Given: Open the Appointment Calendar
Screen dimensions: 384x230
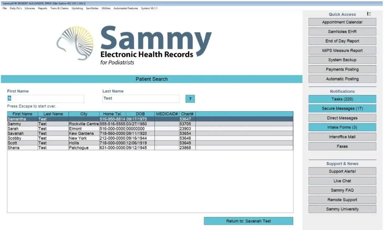Looking at the screenshot, I should click(342, 22).
